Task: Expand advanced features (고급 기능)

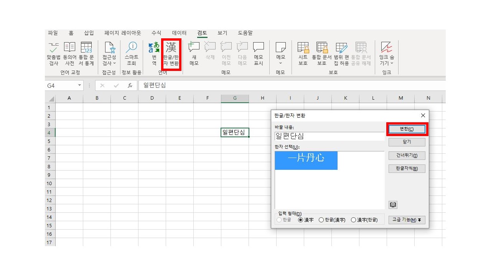Action: point(407,220)
